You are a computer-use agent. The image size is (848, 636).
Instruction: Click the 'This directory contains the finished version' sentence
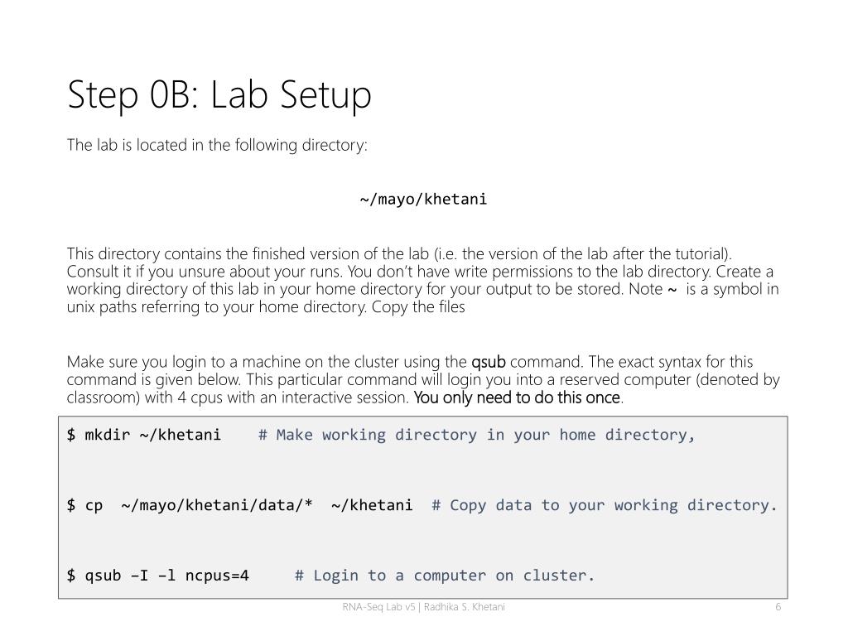(x=399, y=253)
